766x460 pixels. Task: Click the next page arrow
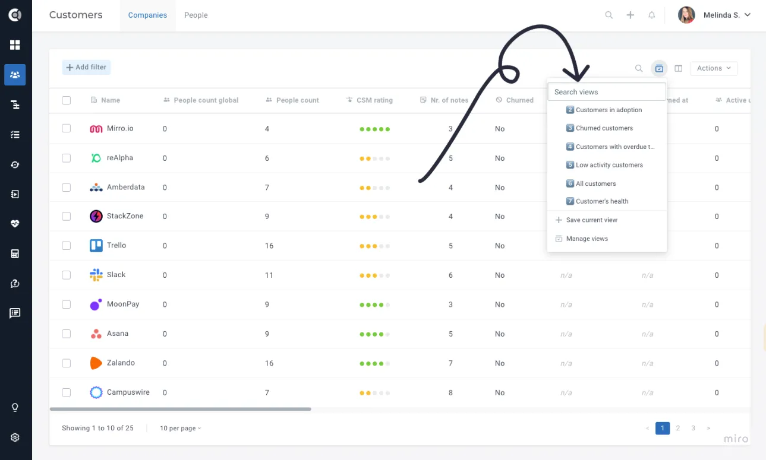coord(708,428)
